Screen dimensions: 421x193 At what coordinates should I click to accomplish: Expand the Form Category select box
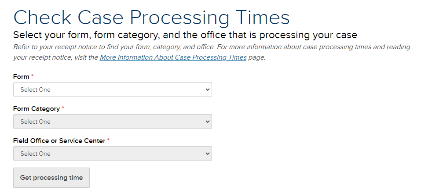(112, 122)
